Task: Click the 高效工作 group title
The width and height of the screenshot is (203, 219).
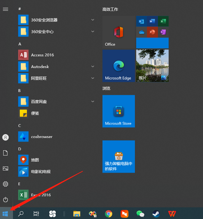Action: point(110,9)
